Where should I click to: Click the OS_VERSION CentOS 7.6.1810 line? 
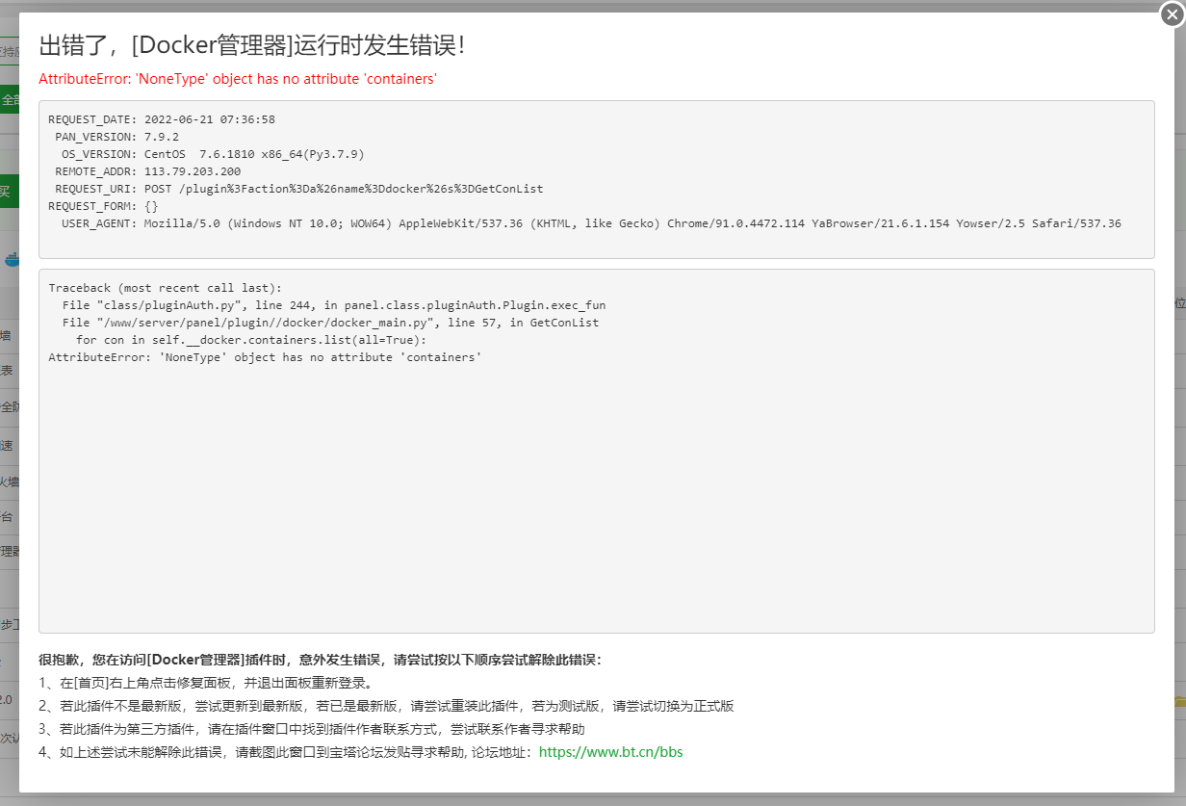pyautogui.click(x=213, y=154)
